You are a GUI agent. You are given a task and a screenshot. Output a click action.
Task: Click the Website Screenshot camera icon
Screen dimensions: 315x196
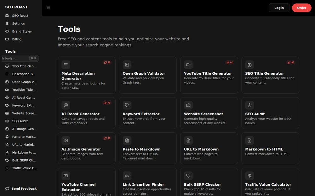click(188, 105)
